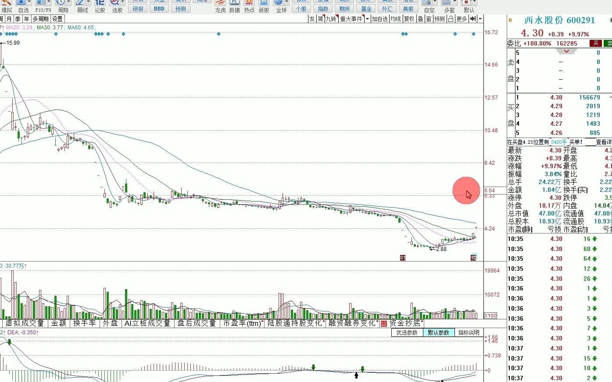Switch chart to 年 yearly period
612x382 pixels.
click(x=27, y=19)
